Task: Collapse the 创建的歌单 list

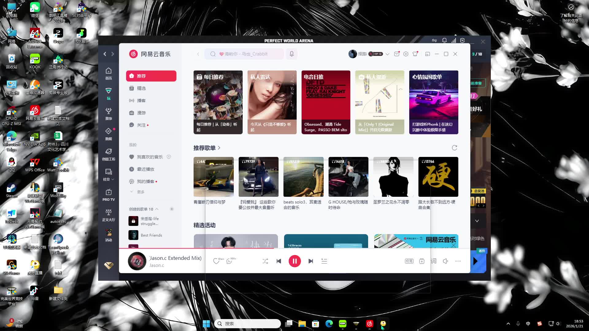Action: pyautogui.click(x=157, y=209)
